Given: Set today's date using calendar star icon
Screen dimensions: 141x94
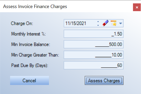Looking at the screenshot, I should (114, 23).
